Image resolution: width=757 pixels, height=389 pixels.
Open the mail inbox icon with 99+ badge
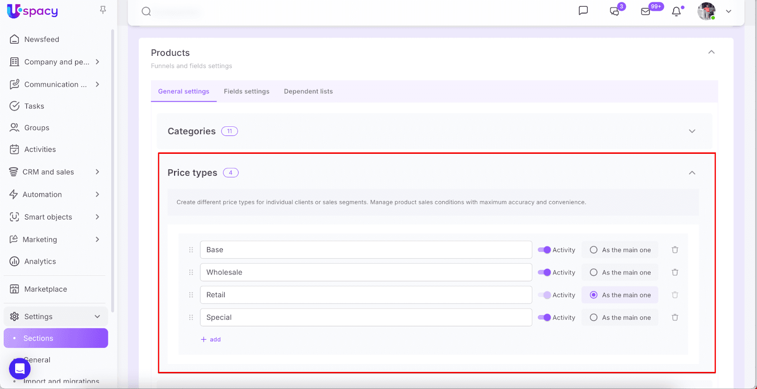pyautogui.click(x=646, y=11)
